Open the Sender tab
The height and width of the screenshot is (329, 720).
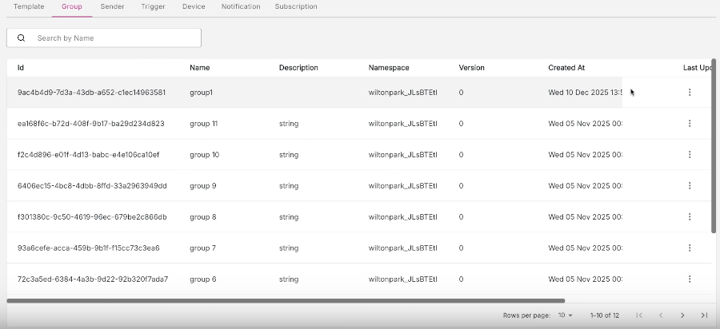[112, 6]
